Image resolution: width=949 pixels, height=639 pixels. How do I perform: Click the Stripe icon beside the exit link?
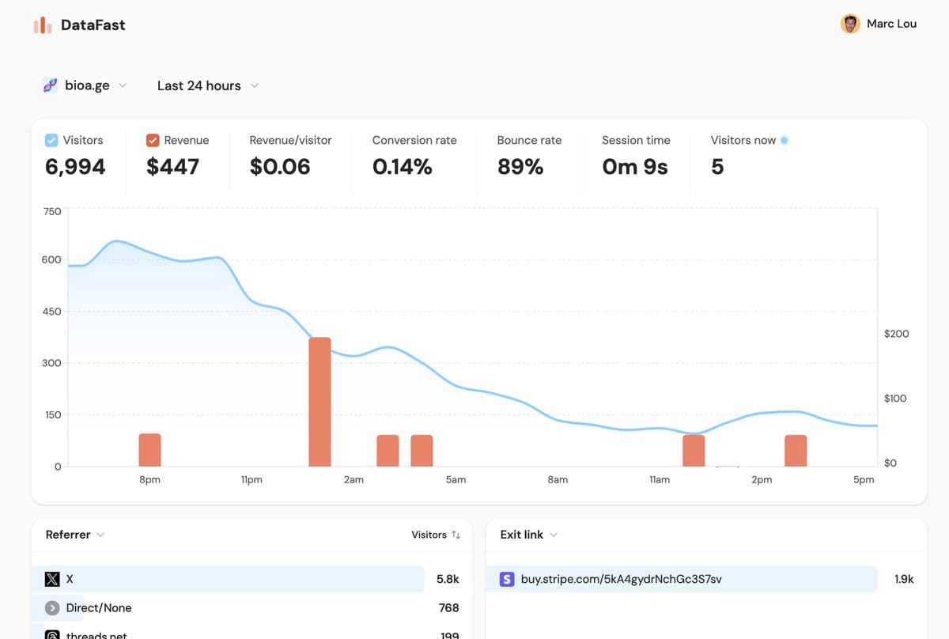pyautogui.click(x=508, y=579)
